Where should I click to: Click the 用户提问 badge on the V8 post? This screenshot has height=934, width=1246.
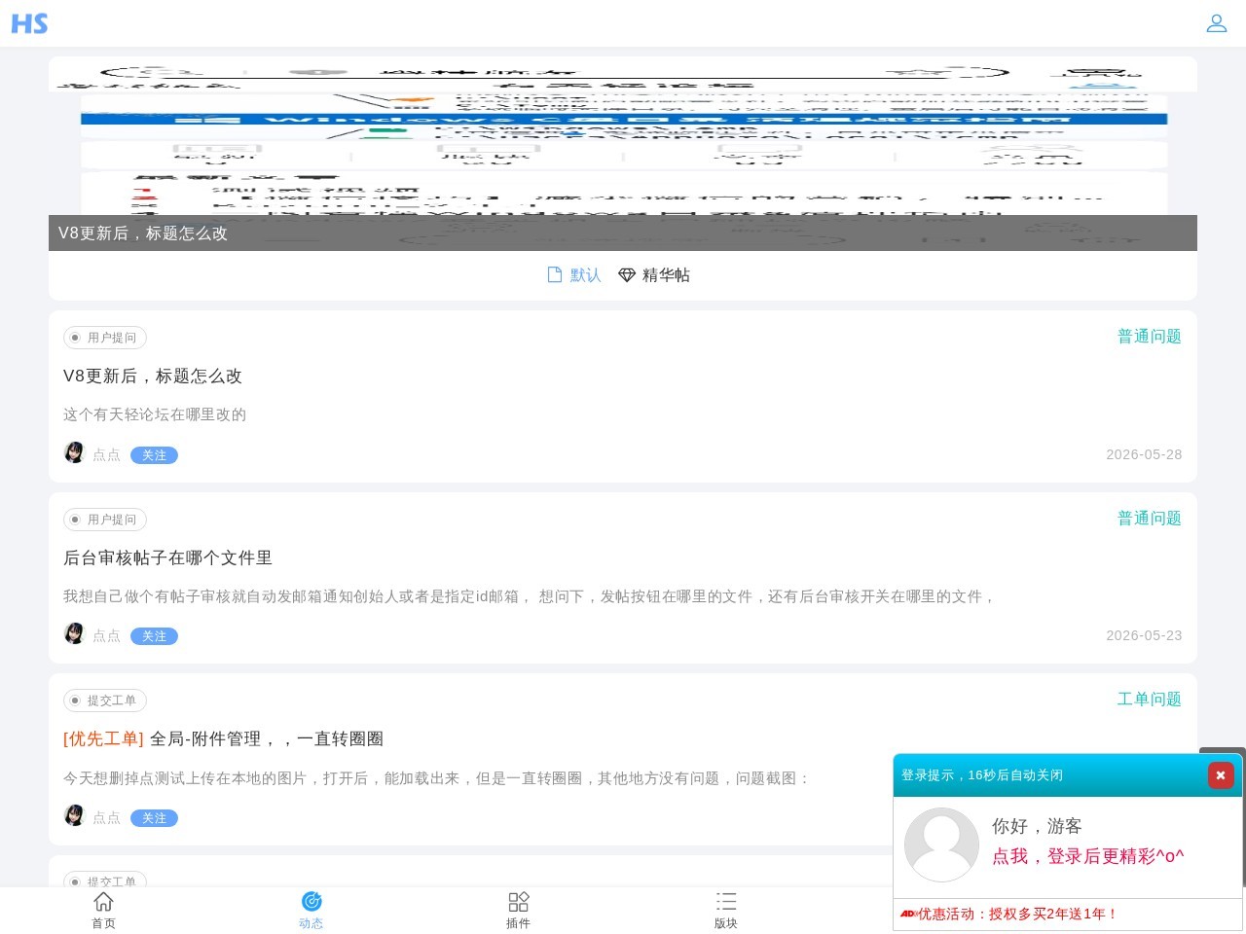pos(105,338)
